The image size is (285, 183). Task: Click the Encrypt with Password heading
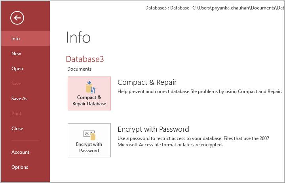(153, 129)
